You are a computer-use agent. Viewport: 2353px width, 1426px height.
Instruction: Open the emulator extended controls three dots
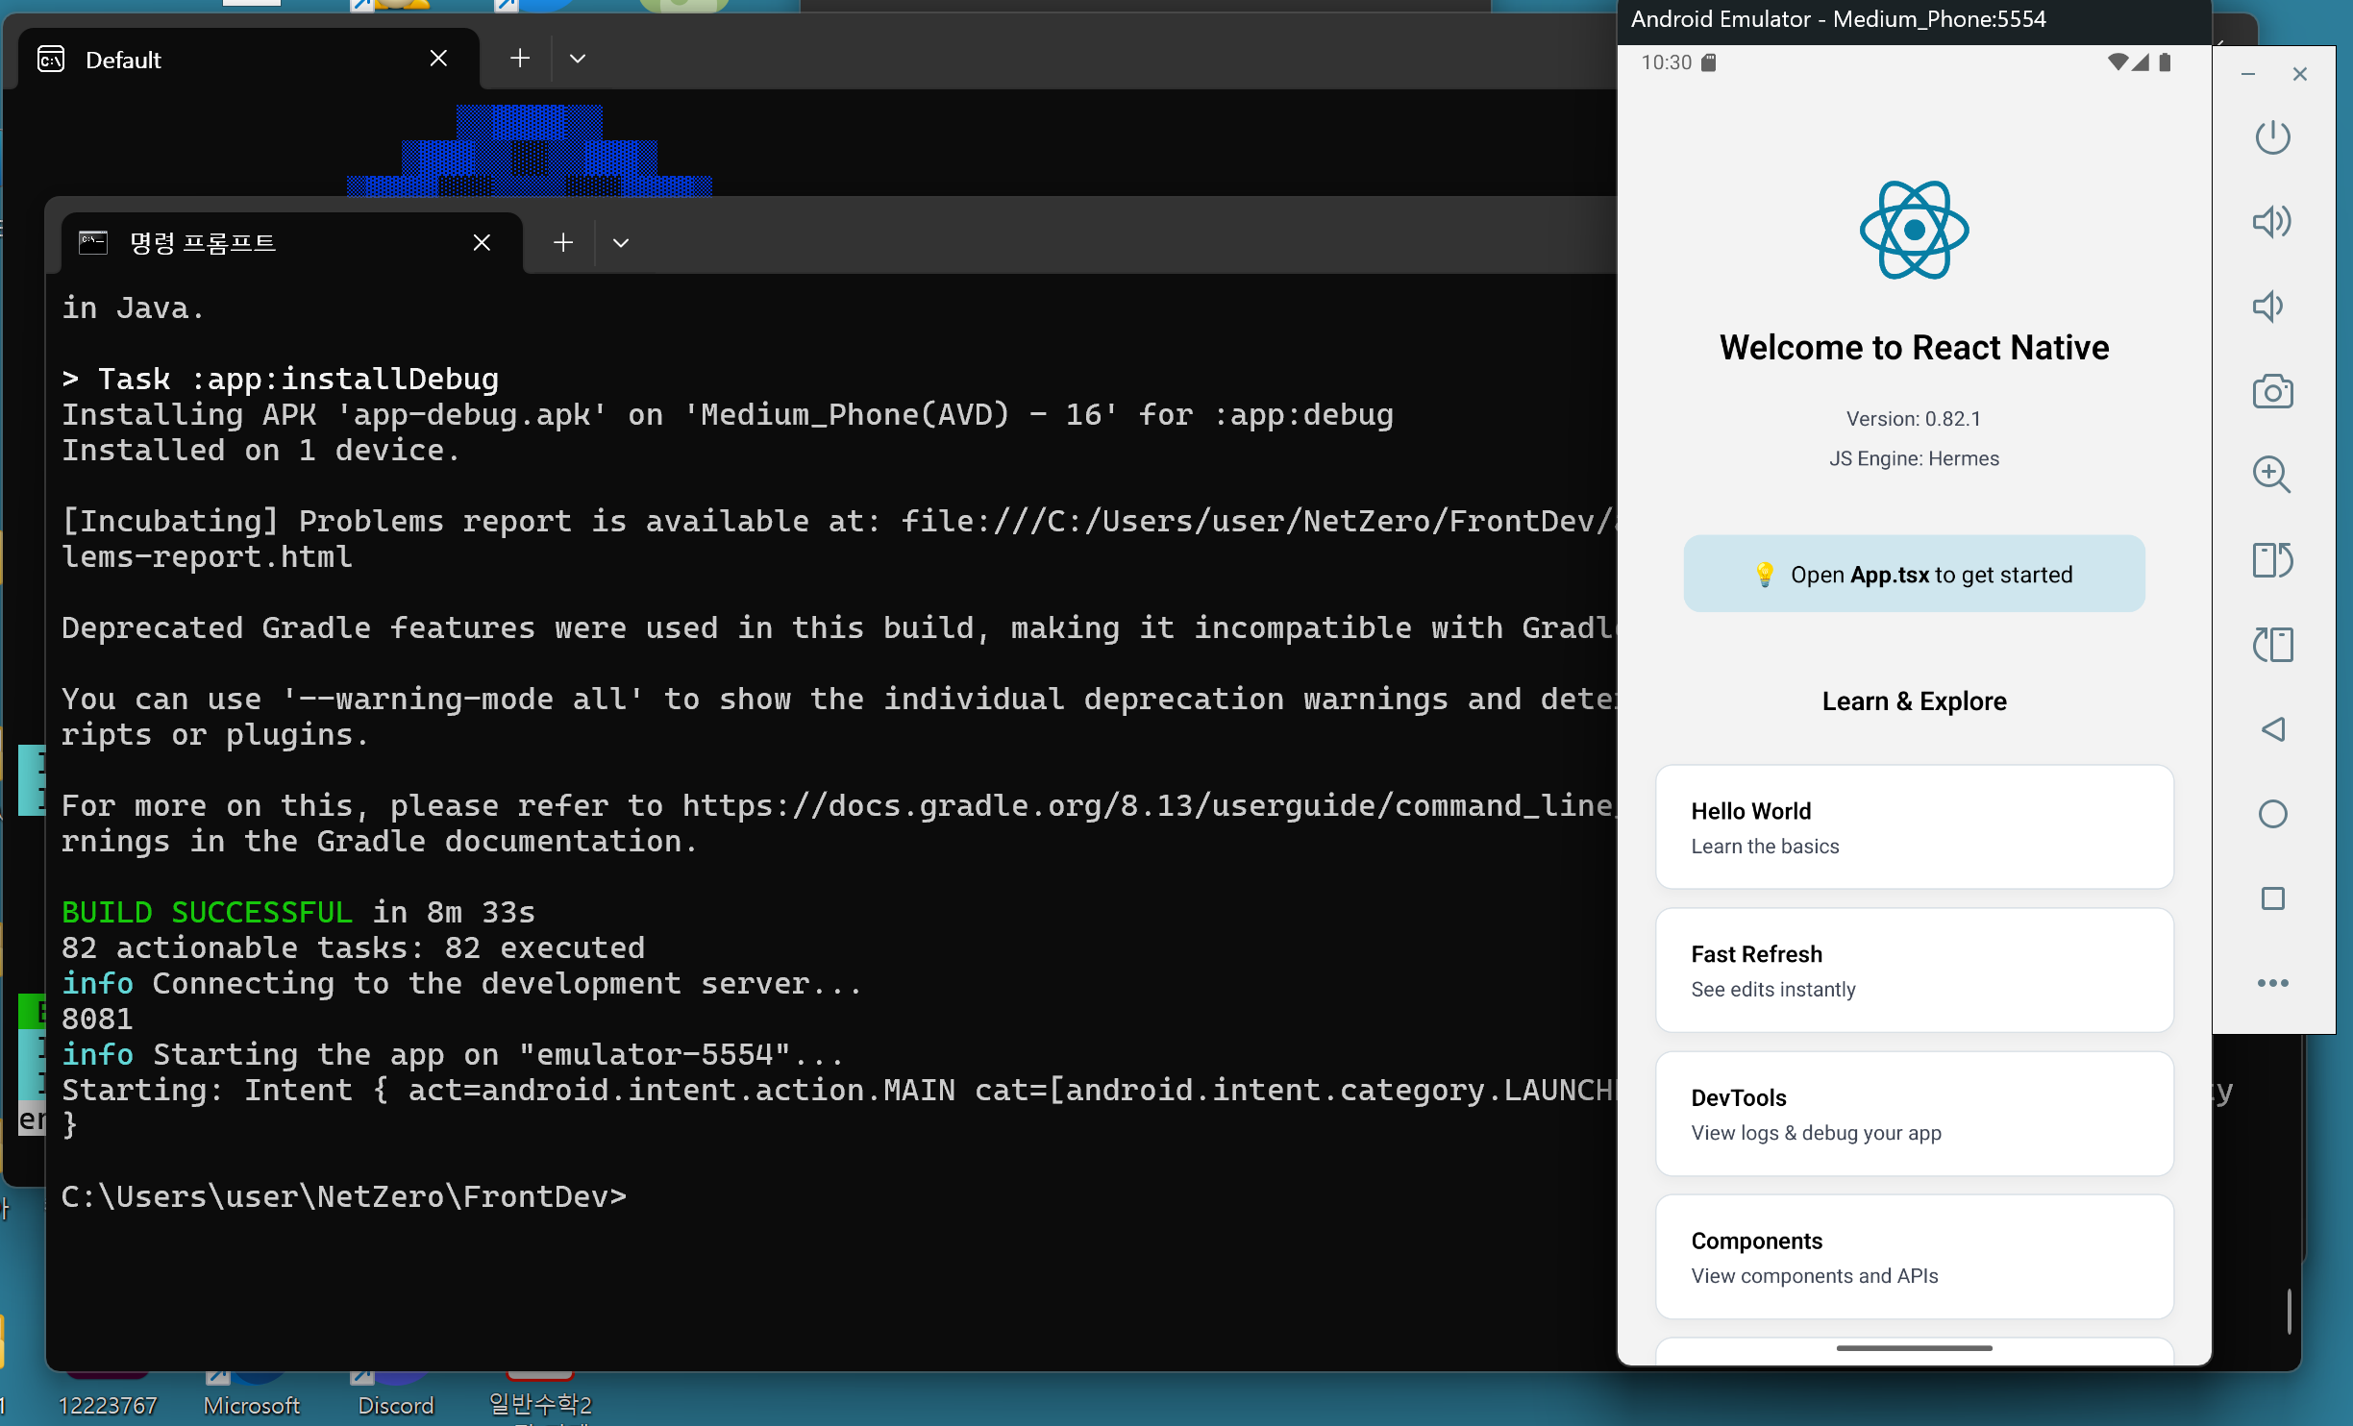2272,983
